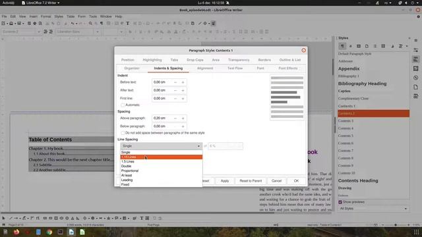Open the sidebar Gallery deck
The image size is (422, 237).
tap(416, 68)
